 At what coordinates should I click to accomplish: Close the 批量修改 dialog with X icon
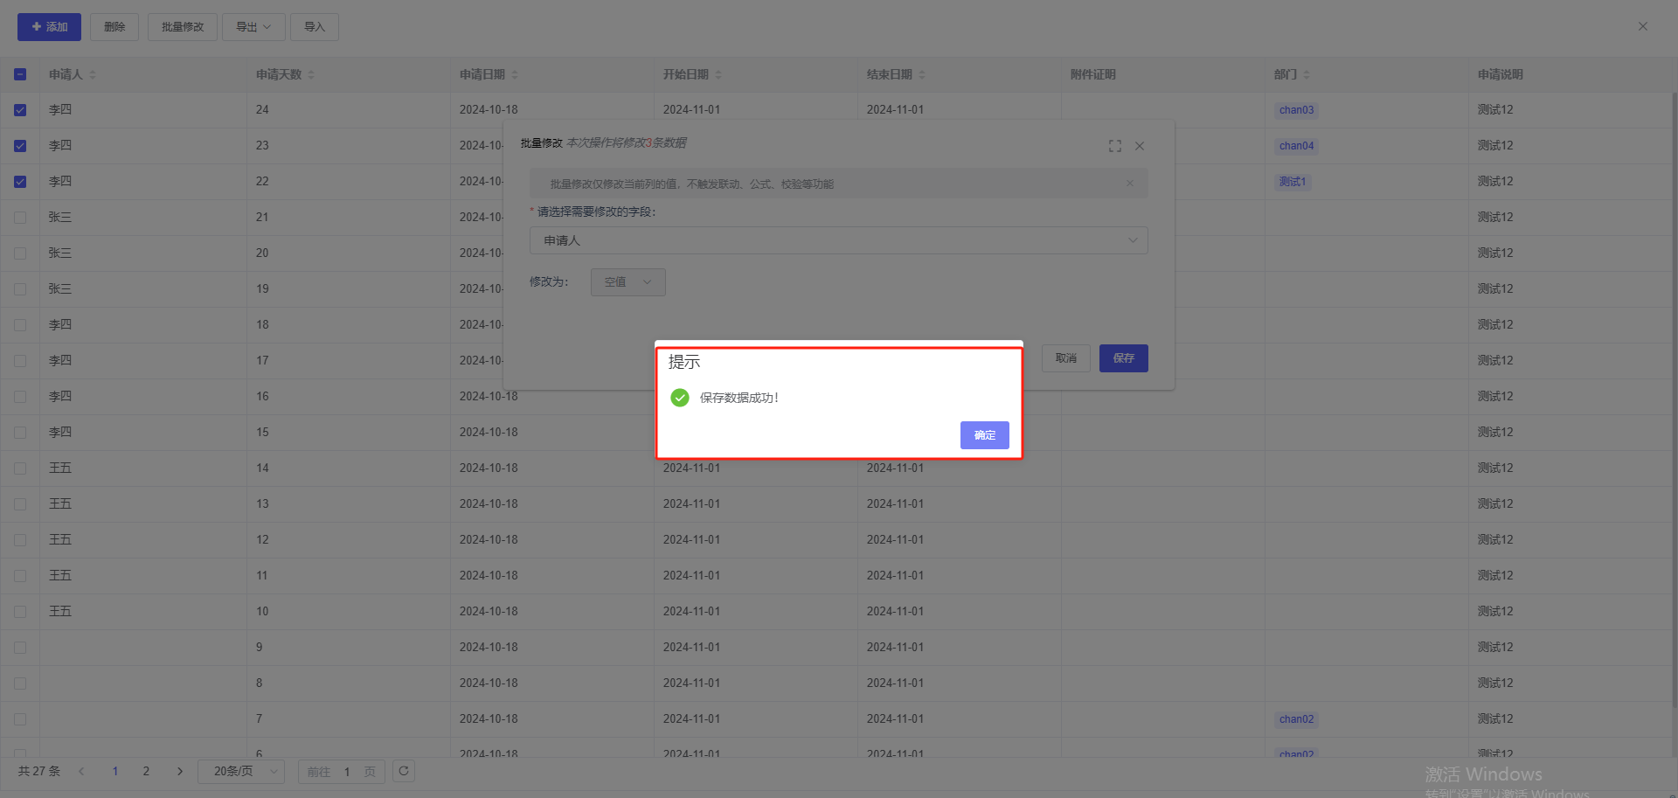(1140, 146)
